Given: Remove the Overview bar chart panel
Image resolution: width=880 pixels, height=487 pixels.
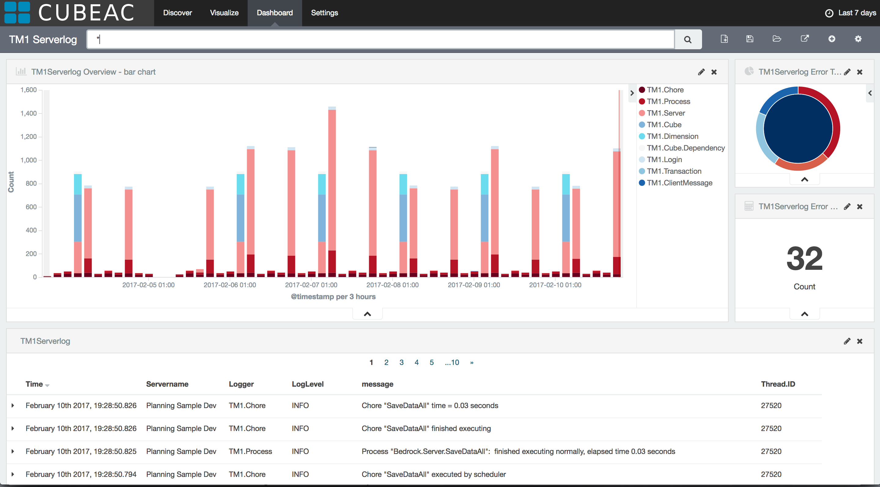Looking at the screenshot, I should click(x=714, y=72).
